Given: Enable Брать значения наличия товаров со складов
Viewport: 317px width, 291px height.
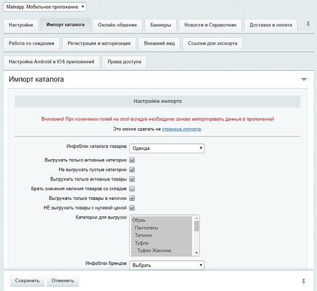Looking at the screenshot, I should (132, 189).
